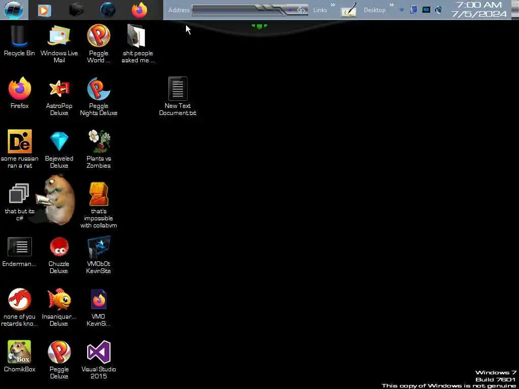Open the Recycle Bin desktop icon
The image size is (519, 389).
[19, 41]
